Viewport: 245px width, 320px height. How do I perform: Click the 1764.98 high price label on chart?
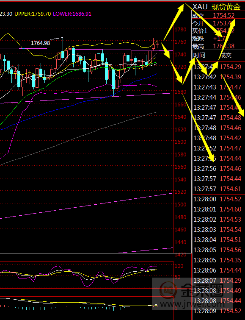click(40, 43)
